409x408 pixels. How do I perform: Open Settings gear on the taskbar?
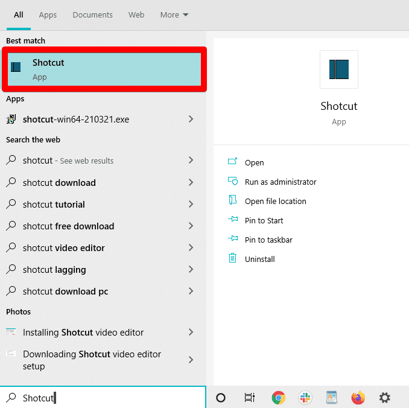coord(385,398)
